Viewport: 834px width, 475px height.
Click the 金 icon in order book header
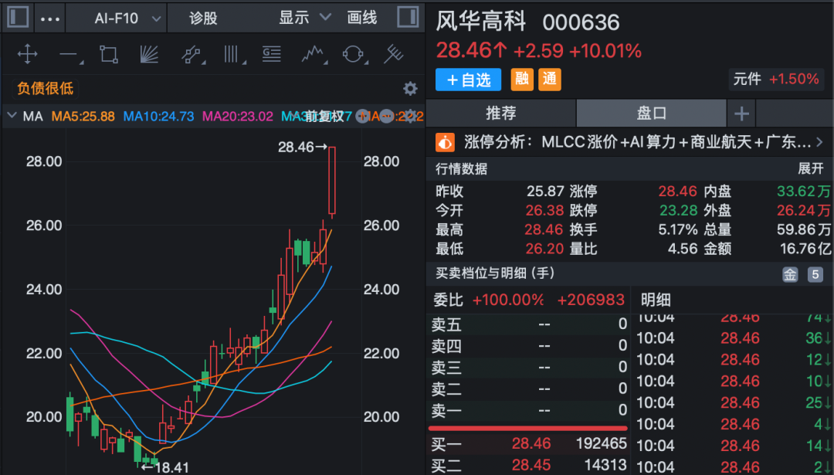tap(790, 274)
